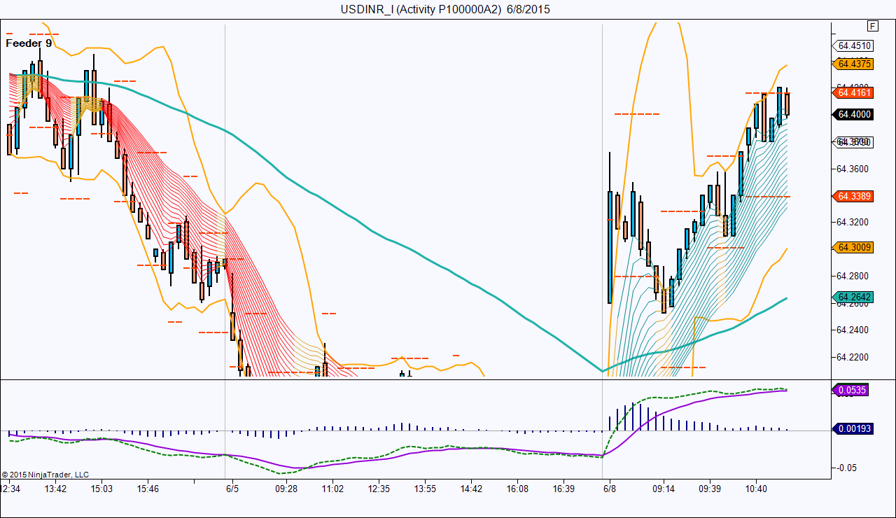This screenshot has height=518, width=896.
Task: Click the 13:55 time axis label
Action: (425, 489)
